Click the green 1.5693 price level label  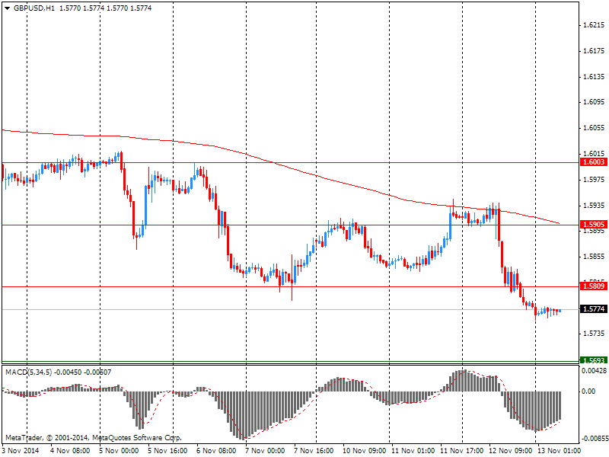[x=593, y=360]
